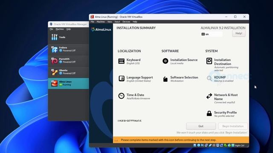This screenshot has width=273, height=153.
Task: Click the Right Ctrl host key indicator
Action: pyautogui.click(x=240, y=145)
